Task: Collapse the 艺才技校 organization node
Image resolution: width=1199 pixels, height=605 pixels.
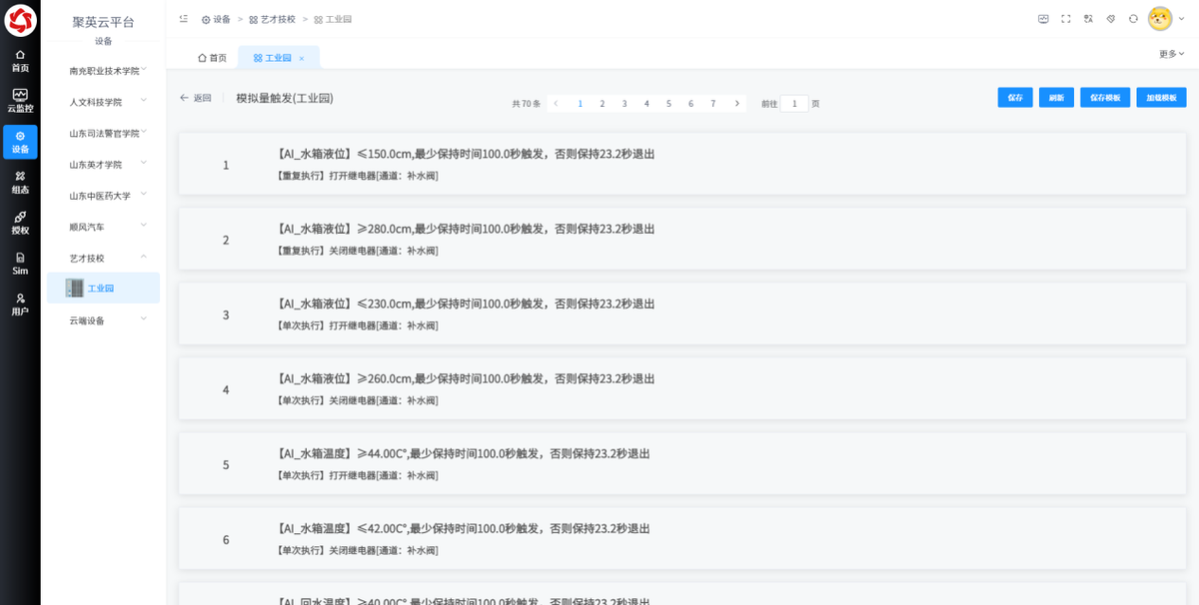Action: 143,258
